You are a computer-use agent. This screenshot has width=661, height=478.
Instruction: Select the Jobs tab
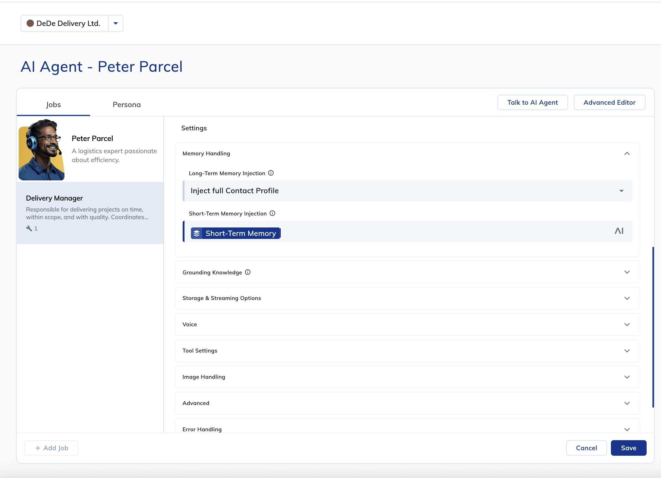[x=53, y=105]
